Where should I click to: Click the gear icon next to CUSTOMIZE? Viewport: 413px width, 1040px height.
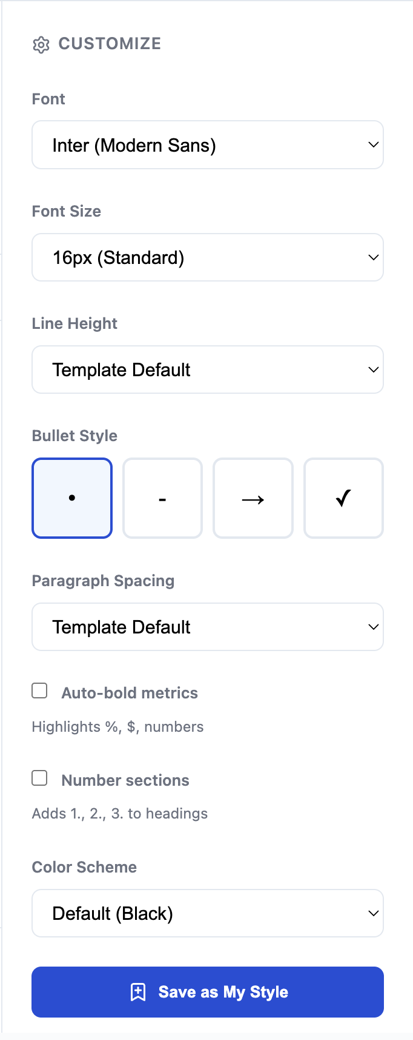[x=40, y=44]
